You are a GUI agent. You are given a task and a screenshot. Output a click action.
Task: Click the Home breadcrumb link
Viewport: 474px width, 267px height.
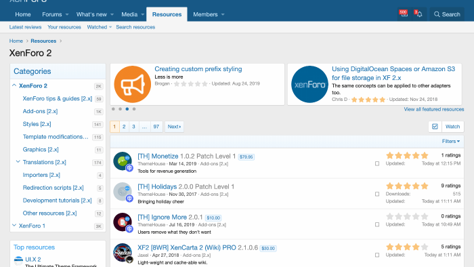coord(16,41)
